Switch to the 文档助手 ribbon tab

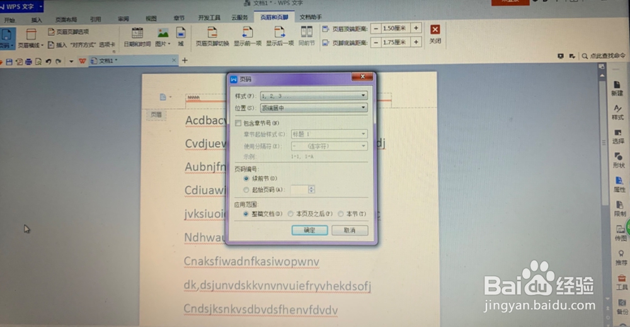(x=311, y=17)
